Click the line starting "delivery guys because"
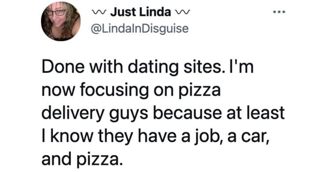The height and width of the screenshot is (172, 329). [x=164, y=112]
